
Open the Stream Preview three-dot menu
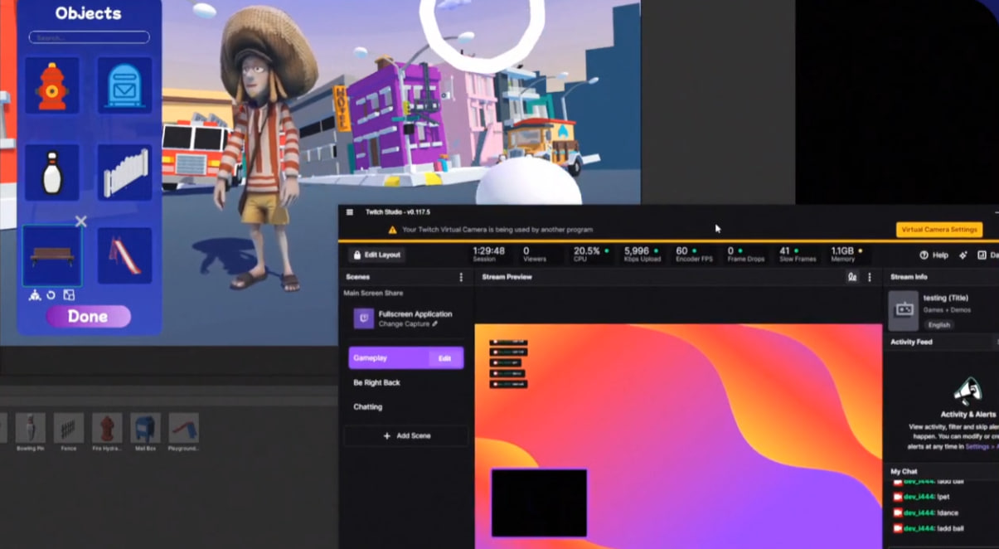[870, 277]
